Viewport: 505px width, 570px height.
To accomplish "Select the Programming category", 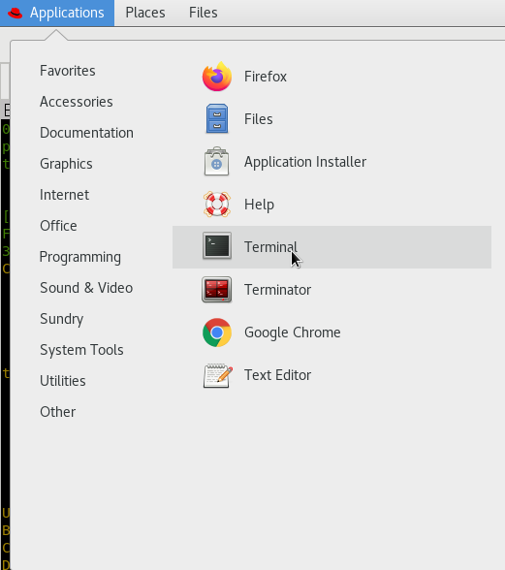I will coord(80,257).
